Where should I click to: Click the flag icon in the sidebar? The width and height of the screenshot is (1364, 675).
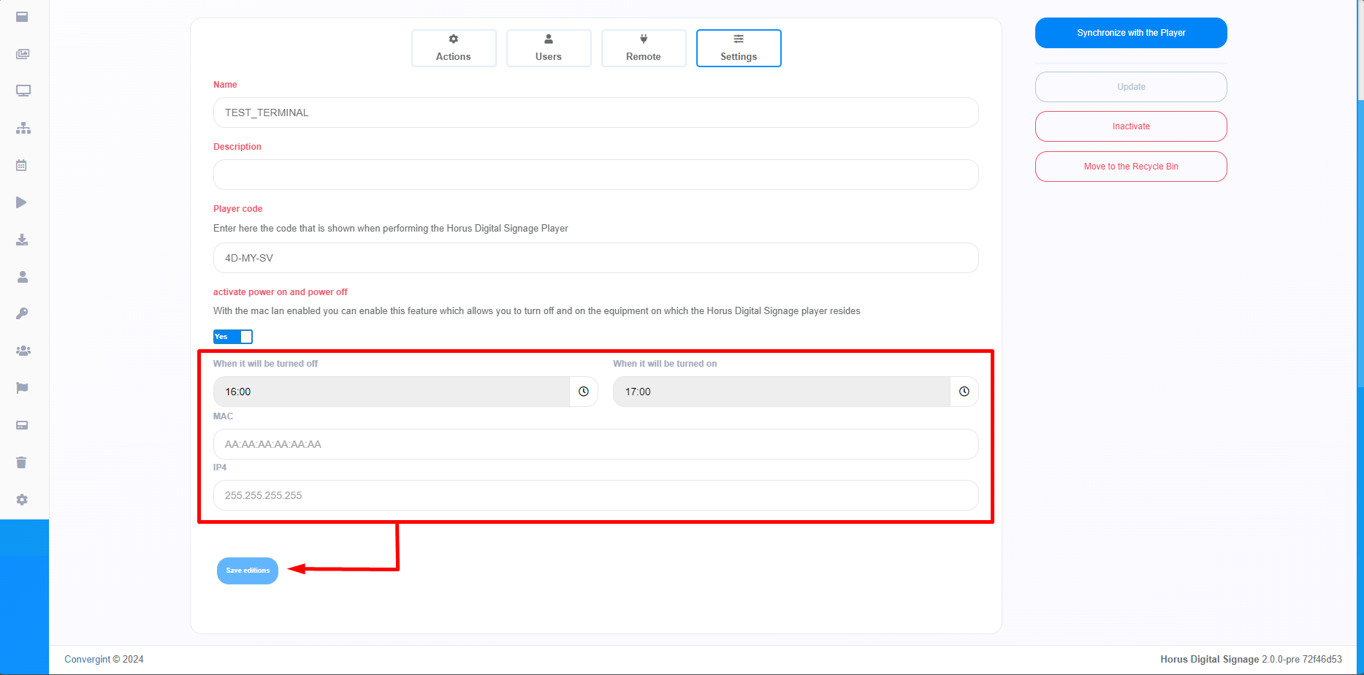point(22,388)
